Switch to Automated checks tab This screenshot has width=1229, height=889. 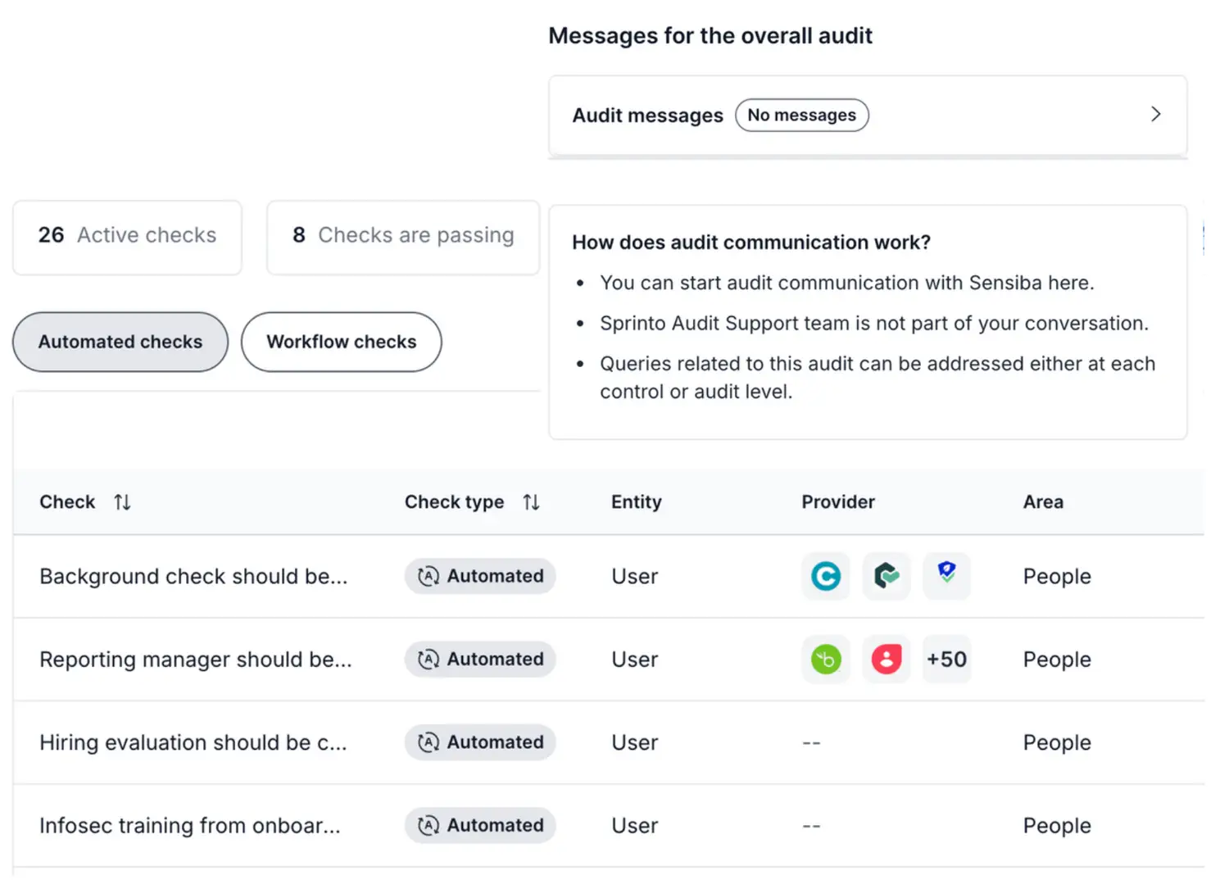coord(120,342)
